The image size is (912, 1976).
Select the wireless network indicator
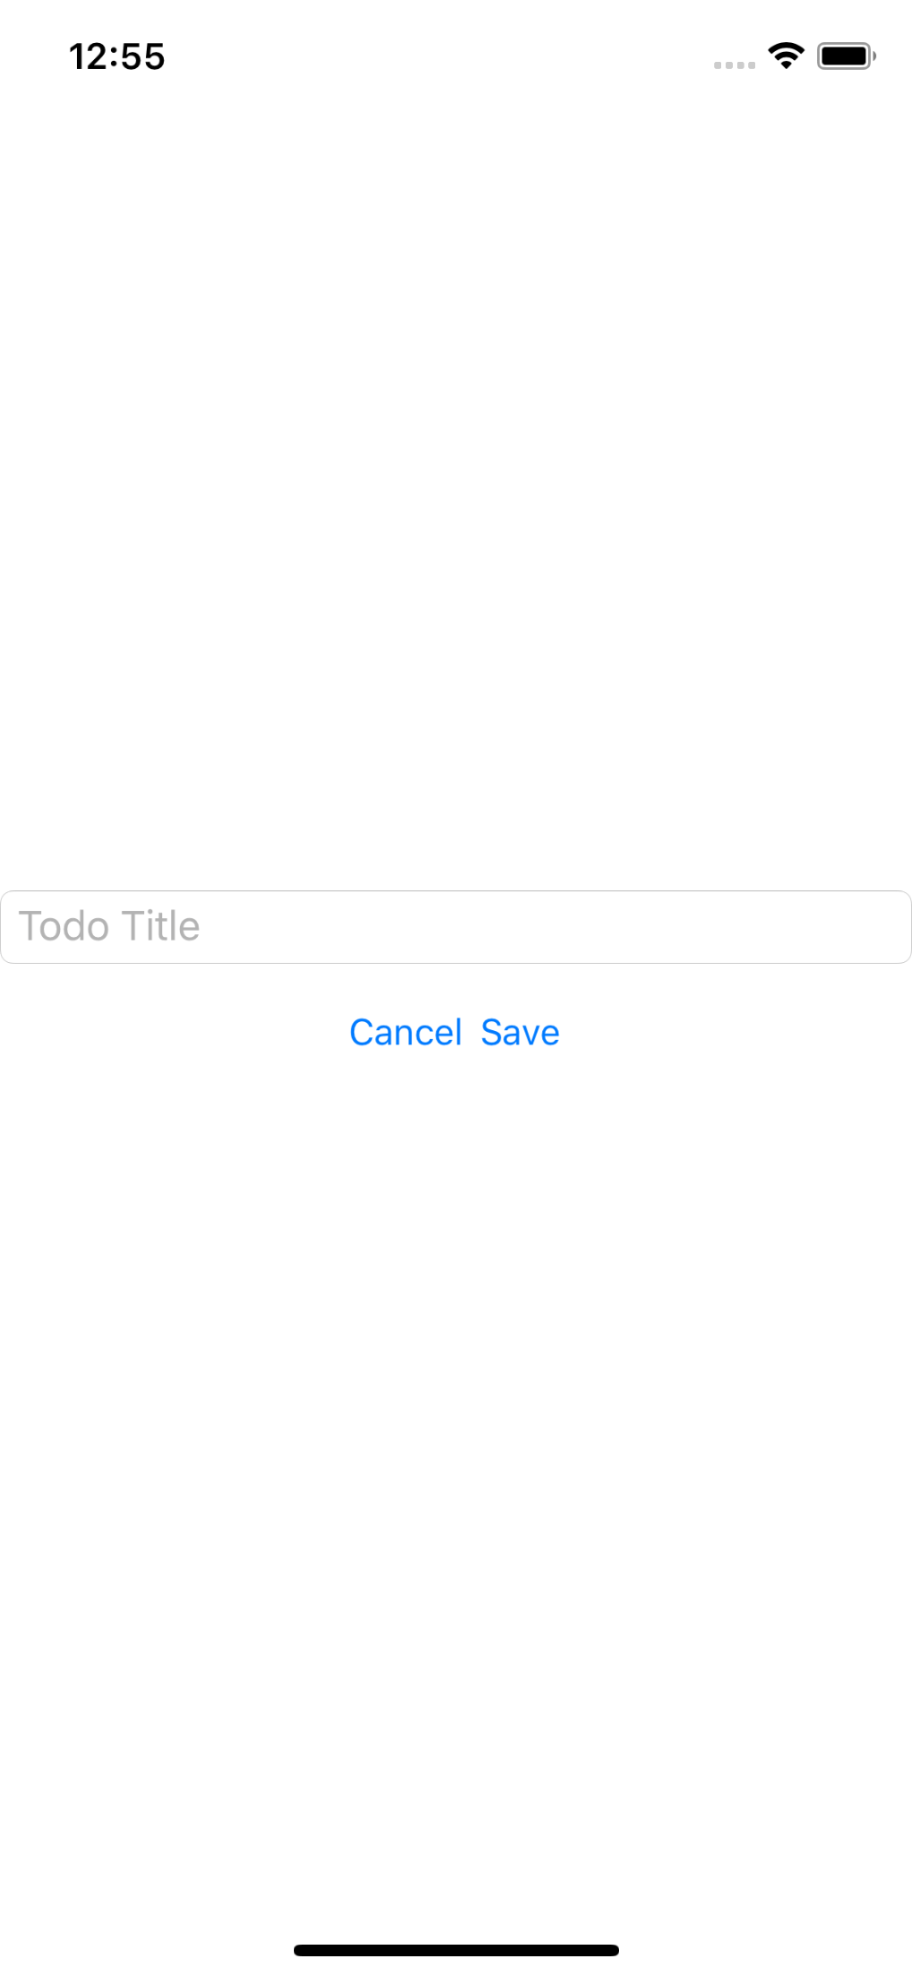786,56
